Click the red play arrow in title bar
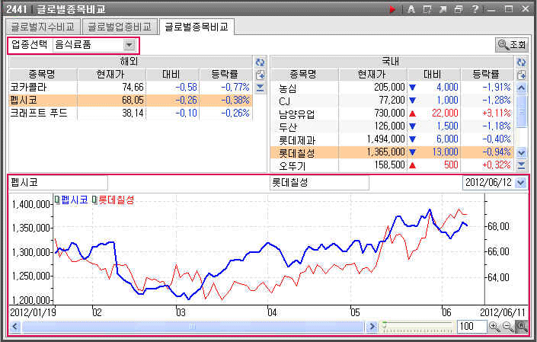 (x=392, y=9)
